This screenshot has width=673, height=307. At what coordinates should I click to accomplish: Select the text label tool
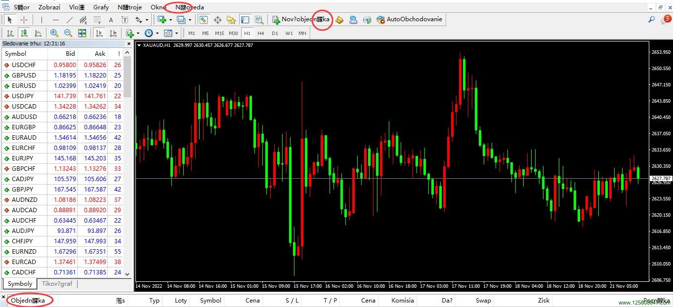click(x=125, y=20)
